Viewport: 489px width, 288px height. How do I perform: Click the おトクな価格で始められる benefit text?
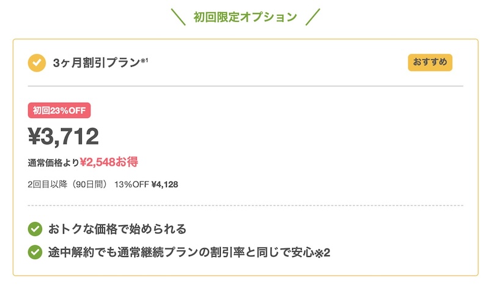click(x=117, y=229)
